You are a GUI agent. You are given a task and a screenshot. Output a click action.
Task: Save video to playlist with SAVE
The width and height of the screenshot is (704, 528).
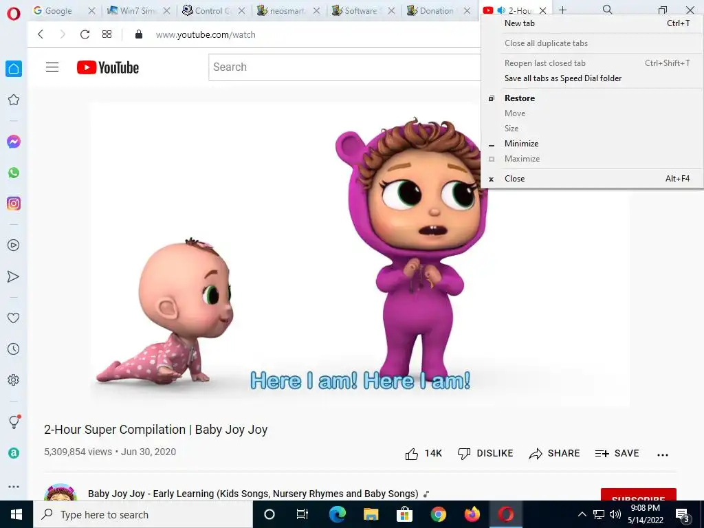617,454
